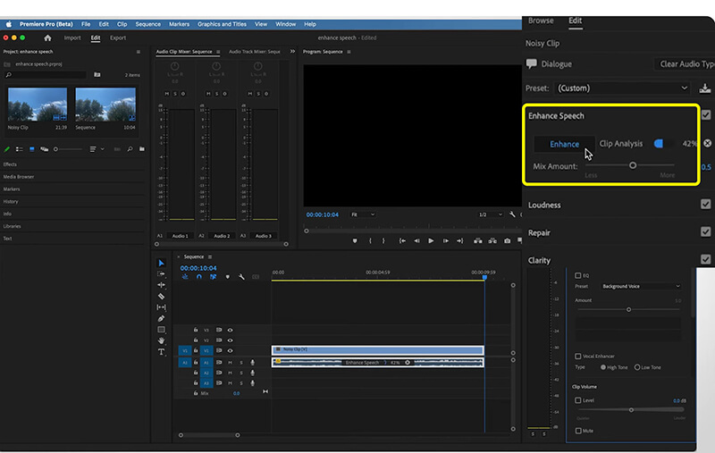Adjust the EQ Amount slider handle

click(628, 309)
